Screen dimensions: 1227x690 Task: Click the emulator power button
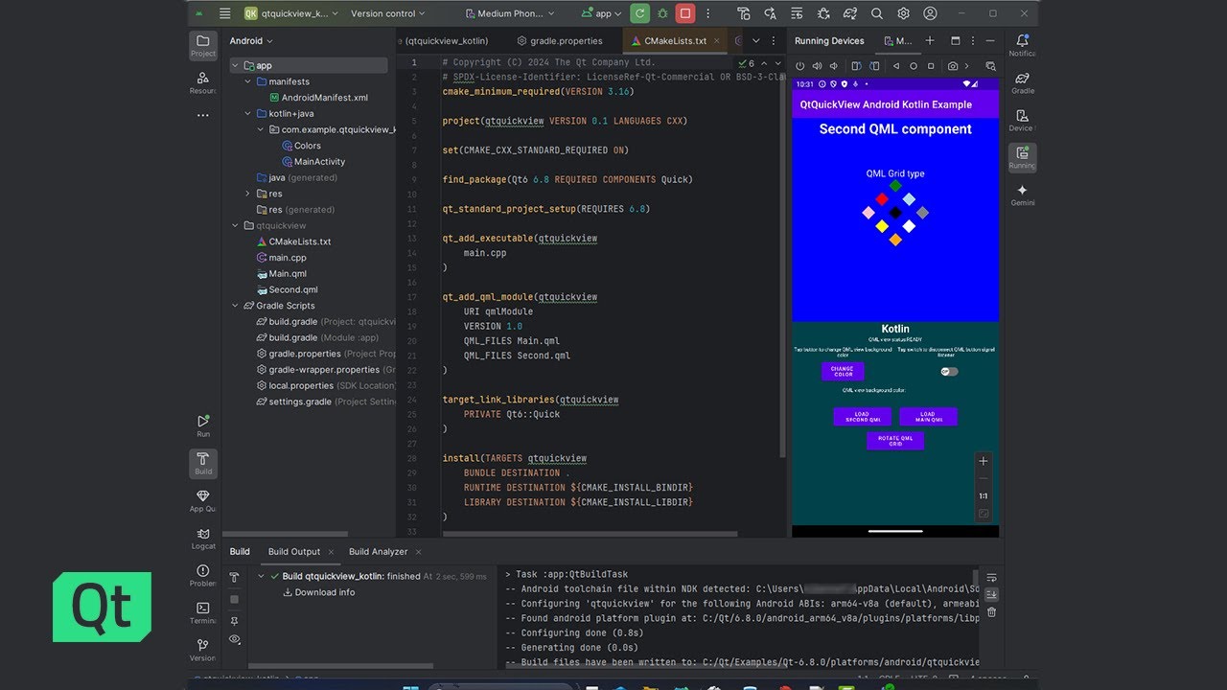pyautogui.click(x=800, y=66)
